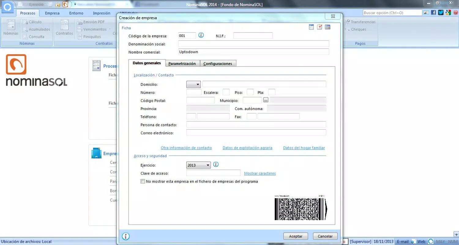Screen dimensions: 459x245
Task: Click Cheques in the Pagos group
Action: (x=356, y=29)
